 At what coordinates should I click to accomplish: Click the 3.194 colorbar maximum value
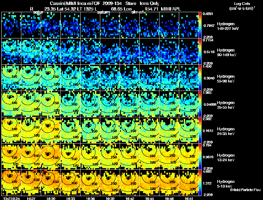(207, 145)
